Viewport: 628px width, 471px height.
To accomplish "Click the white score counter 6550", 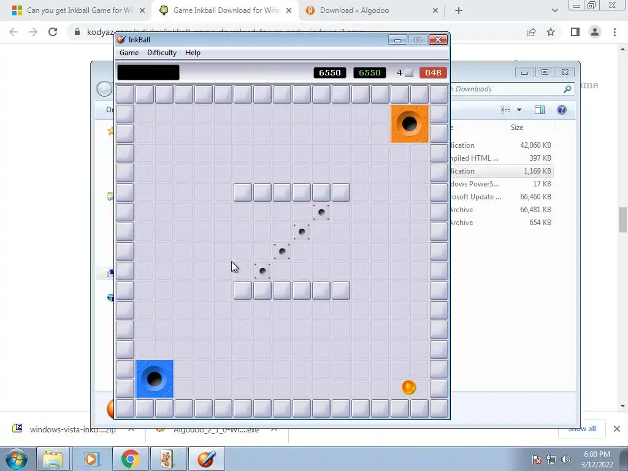I will click(x=329, y=72).
